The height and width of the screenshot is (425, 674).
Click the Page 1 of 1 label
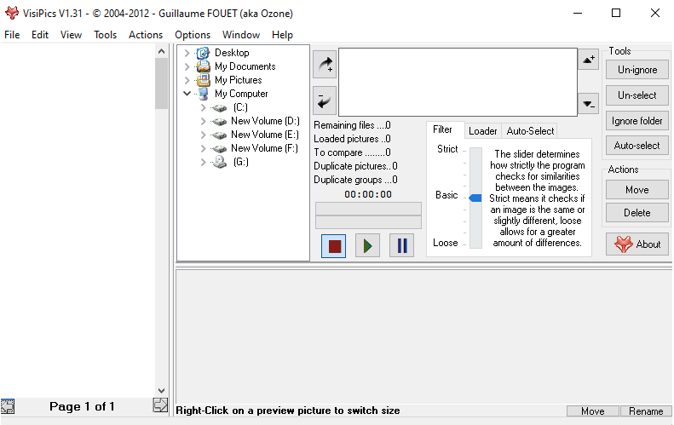pos(82,406)
